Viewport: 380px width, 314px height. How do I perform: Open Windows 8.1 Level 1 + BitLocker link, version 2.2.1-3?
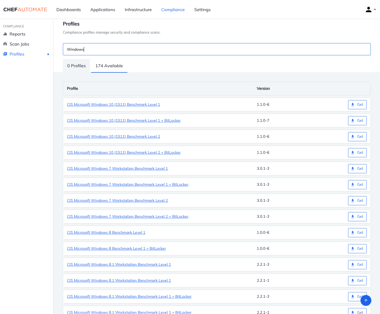click(x=129, y=297)
